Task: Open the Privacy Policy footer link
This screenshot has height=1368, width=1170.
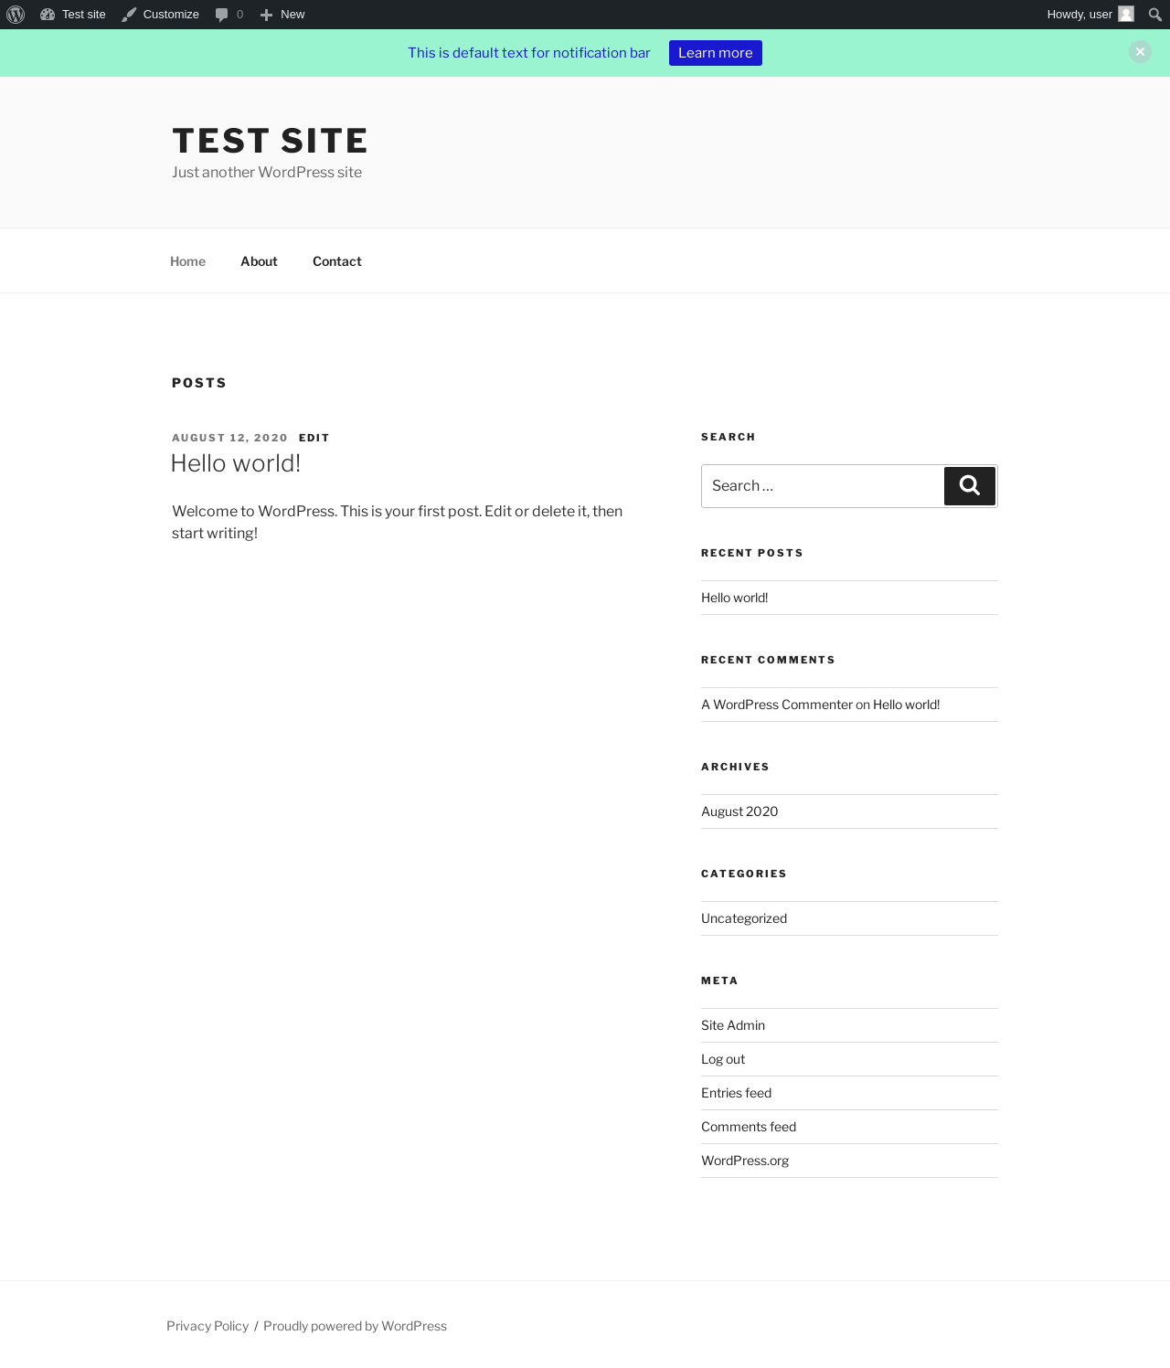Action: coord(207,1326)
